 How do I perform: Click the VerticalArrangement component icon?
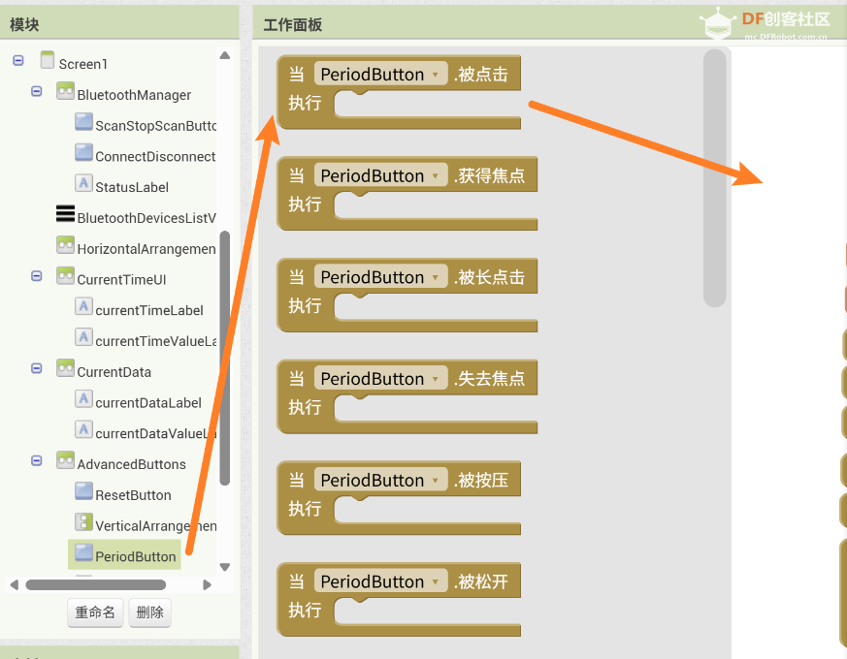point(83,522)
